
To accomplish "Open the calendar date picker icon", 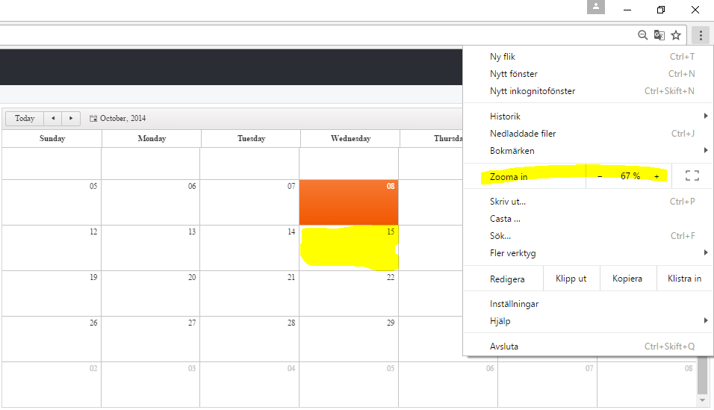I will coord(93,119).
